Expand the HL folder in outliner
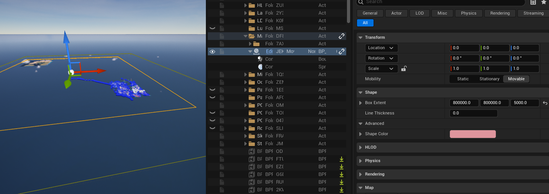The width and height of the screenshot is (549, 194). [x=246, y=5]
